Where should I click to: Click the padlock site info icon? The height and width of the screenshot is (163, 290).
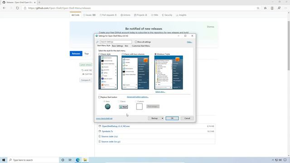(x=25, y=8)
